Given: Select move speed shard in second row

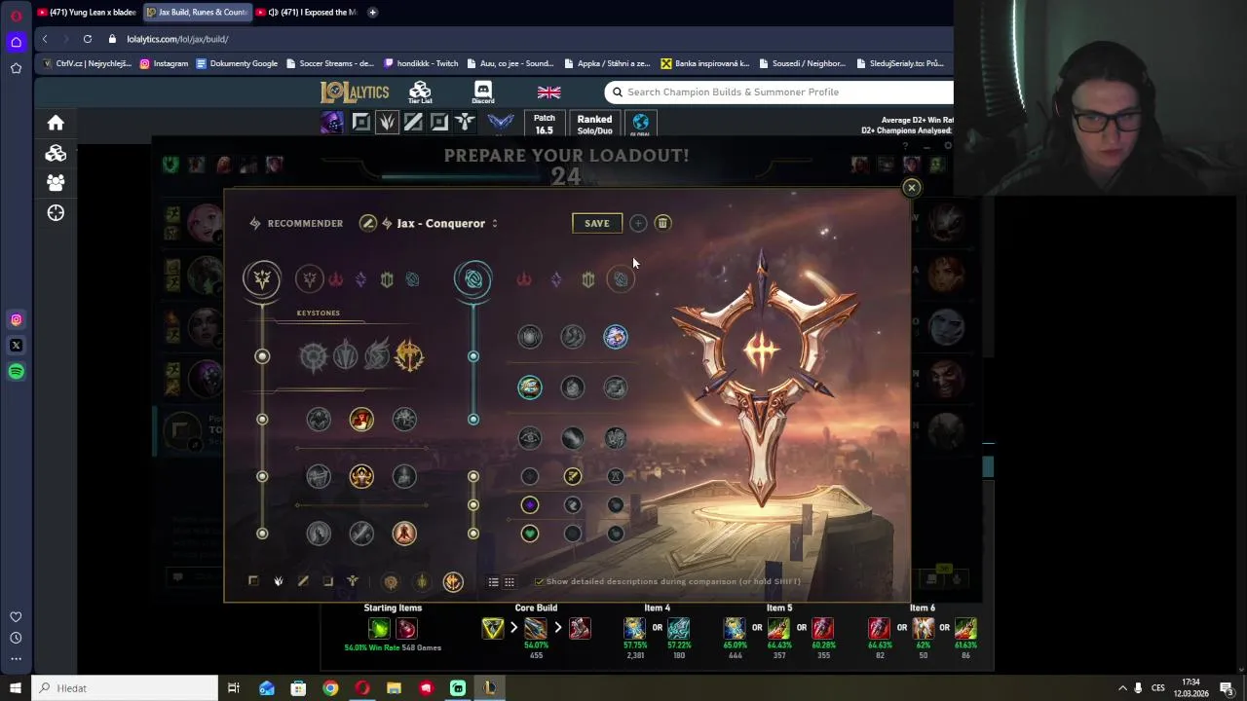Looking at the screenshot, I should 573,505.
